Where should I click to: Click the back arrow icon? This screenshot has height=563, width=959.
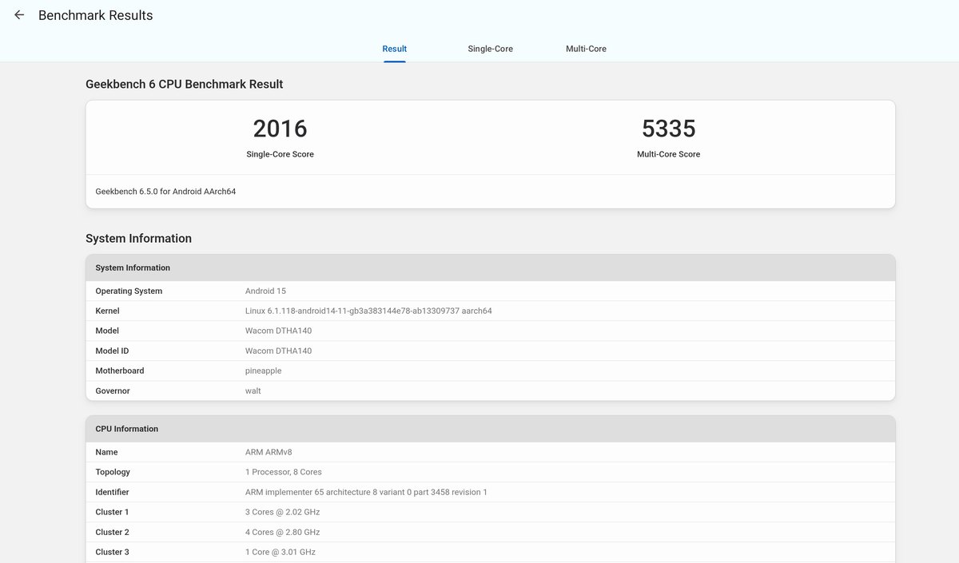pos(19,15)
